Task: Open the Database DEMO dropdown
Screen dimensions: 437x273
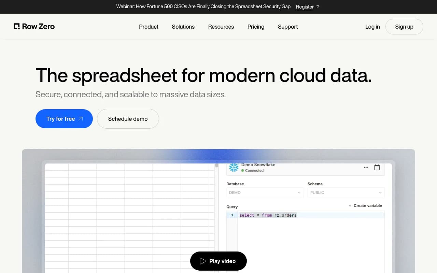Action: [265, 192]
